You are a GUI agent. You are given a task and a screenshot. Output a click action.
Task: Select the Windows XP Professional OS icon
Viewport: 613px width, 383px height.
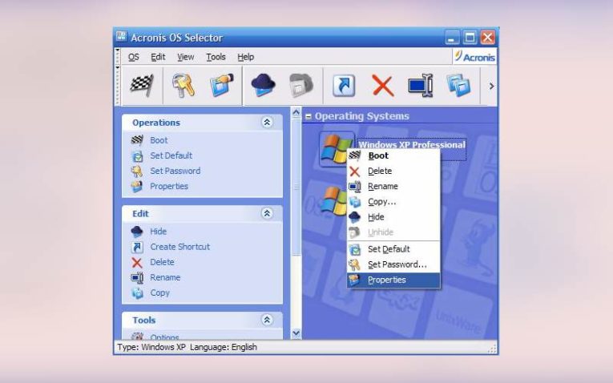pyautogui.click(x=336, y=147)
